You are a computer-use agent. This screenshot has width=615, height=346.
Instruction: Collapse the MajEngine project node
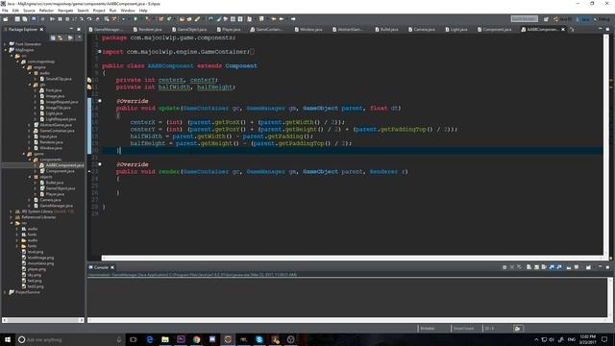coord(5,50)
